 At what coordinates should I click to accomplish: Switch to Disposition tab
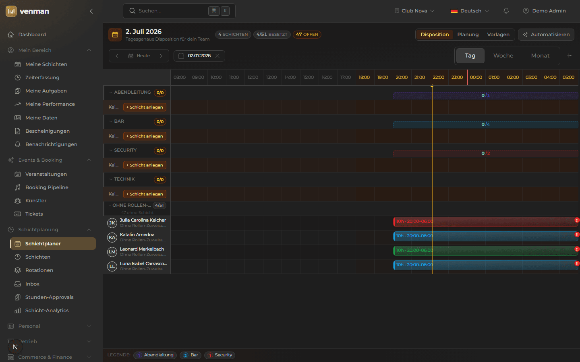435,35
